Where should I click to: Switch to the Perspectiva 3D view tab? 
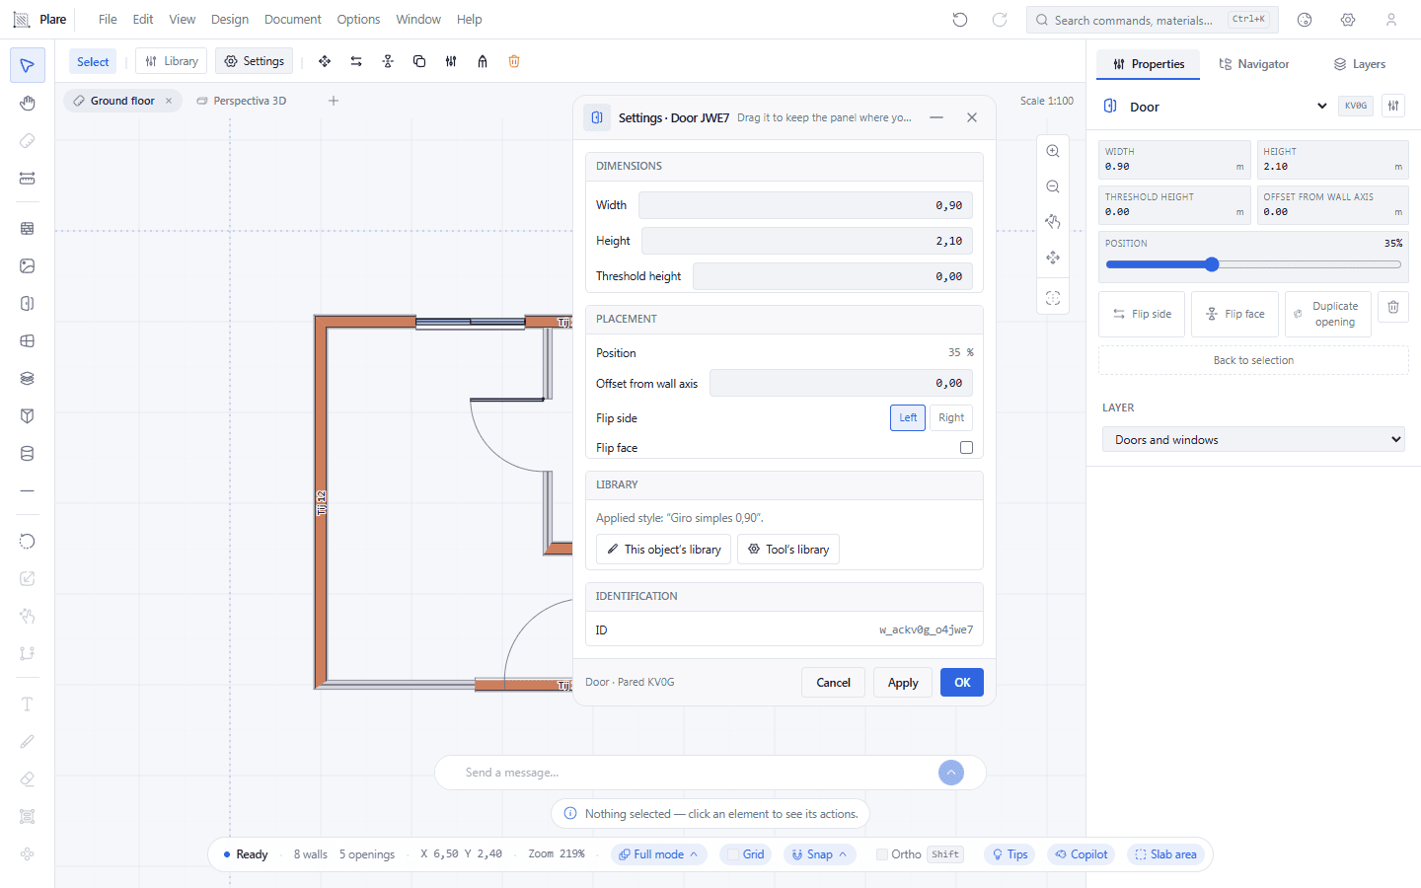pos(242,101)
